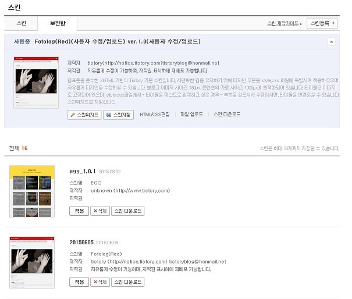
Task: Delete egg_1.0.1 skin via red X
Action: (x=100, y=211)
